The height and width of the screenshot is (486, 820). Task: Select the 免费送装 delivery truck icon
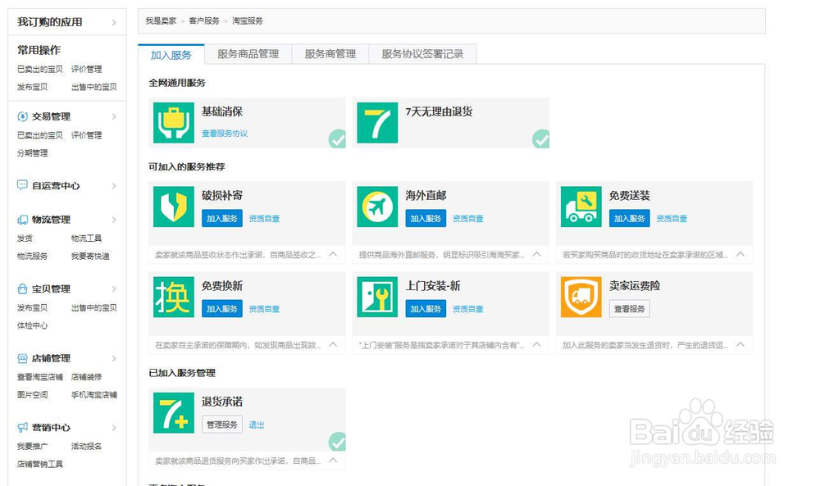coord(581,207)
